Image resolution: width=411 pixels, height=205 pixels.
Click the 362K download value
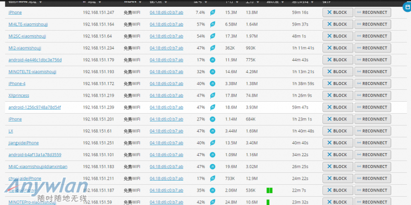(230, 48)
